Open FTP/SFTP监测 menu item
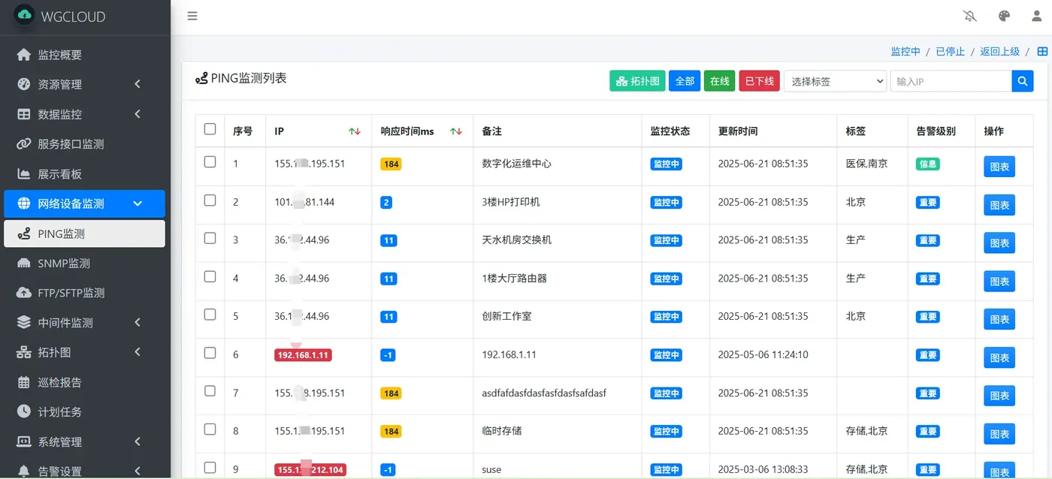 coord(84,293)
